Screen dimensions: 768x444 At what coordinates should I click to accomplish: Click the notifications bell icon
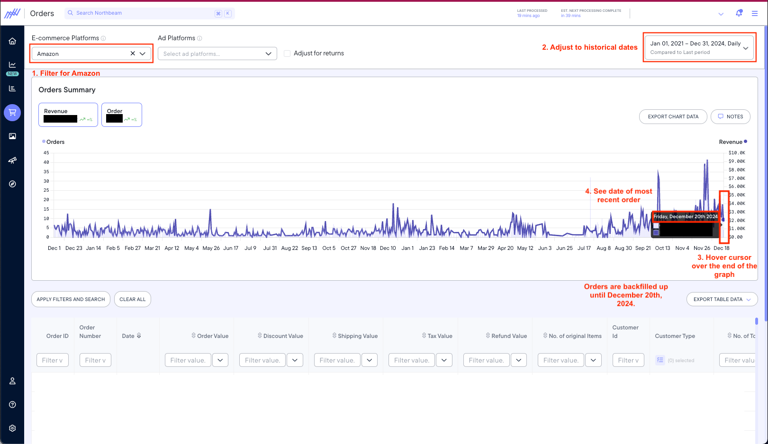pyautogui.click(x=739, y=13)
